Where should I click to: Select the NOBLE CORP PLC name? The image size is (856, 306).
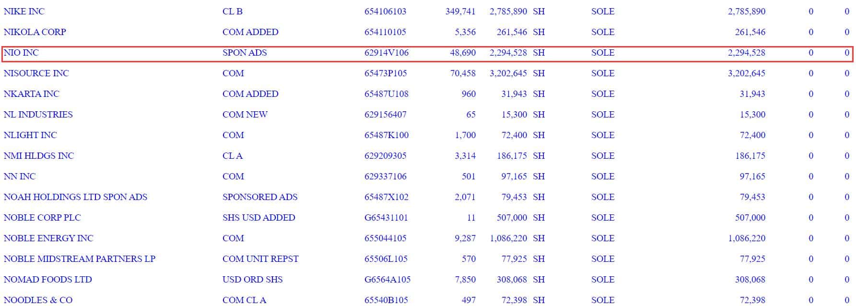click(x=42, y=218)
